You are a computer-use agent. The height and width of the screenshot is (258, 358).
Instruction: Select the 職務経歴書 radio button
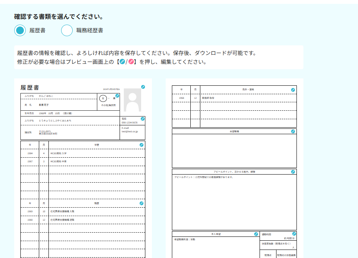click(x=67, y=30)
